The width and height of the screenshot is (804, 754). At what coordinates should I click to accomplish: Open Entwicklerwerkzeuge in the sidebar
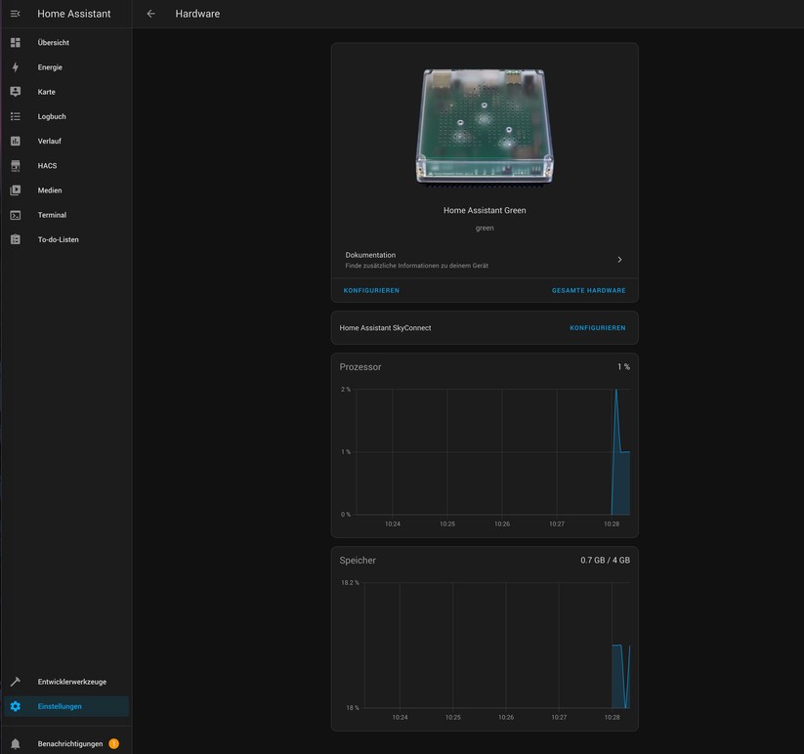(x=71, y=682)
